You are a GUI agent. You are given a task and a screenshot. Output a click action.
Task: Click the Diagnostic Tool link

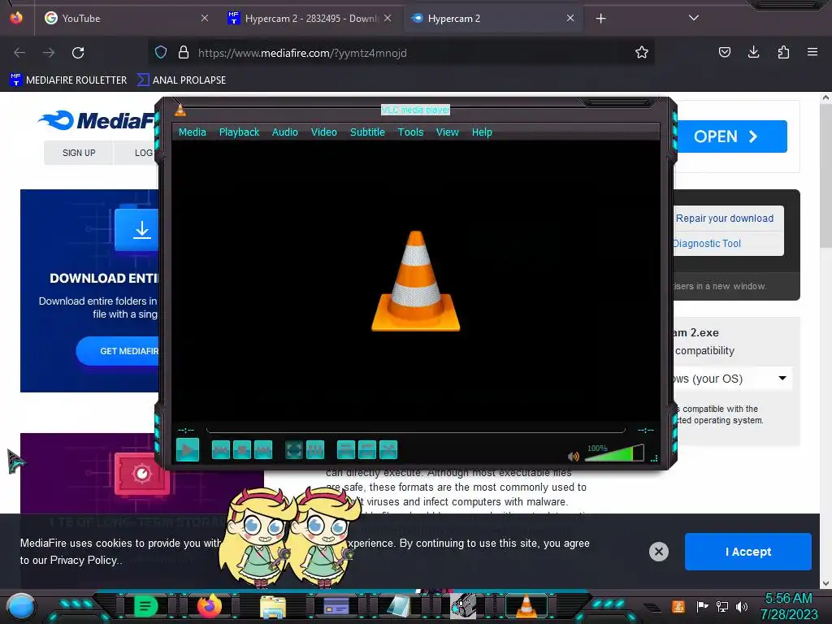point(707,244)
